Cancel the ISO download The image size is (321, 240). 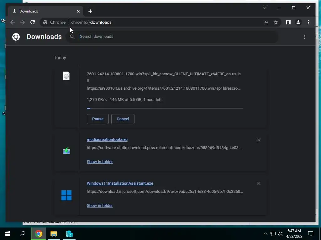(x=123, y=119)
